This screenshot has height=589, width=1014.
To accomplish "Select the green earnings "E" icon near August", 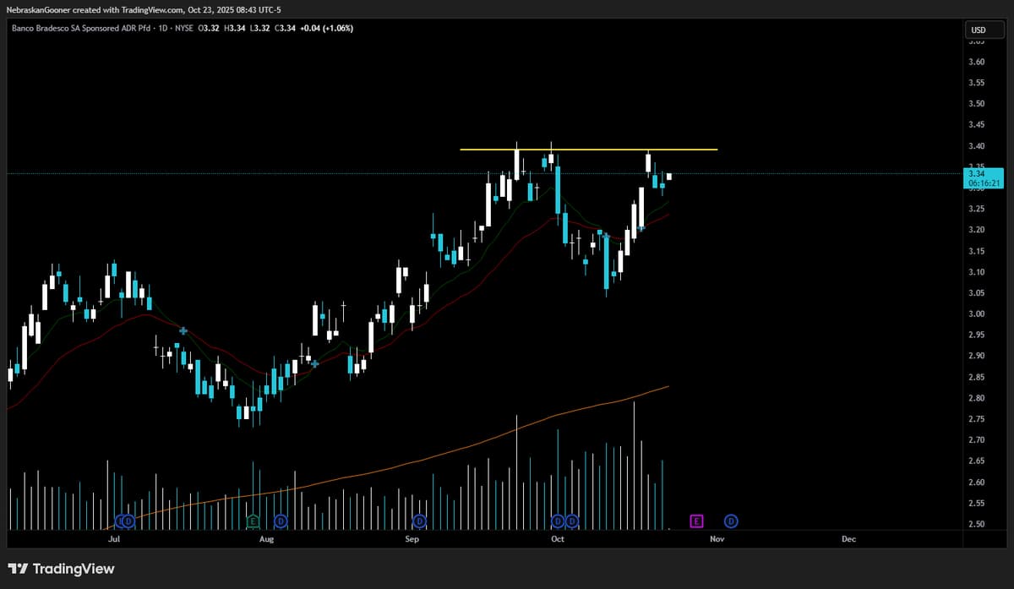I will (252, 521).
